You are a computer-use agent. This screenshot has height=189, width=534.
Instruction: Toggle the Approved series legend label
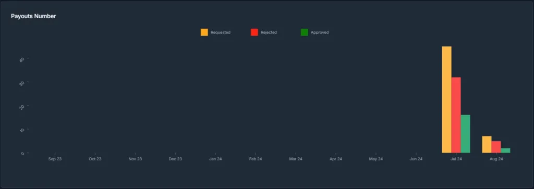pos(320,33)
